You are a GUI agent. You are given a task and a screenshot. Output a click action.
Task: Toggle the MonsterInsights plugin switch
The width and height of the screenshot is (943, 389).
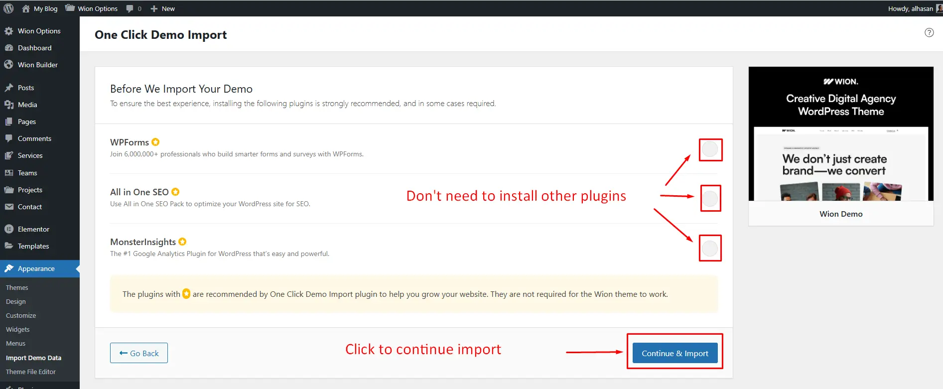(x=710, y=249)
